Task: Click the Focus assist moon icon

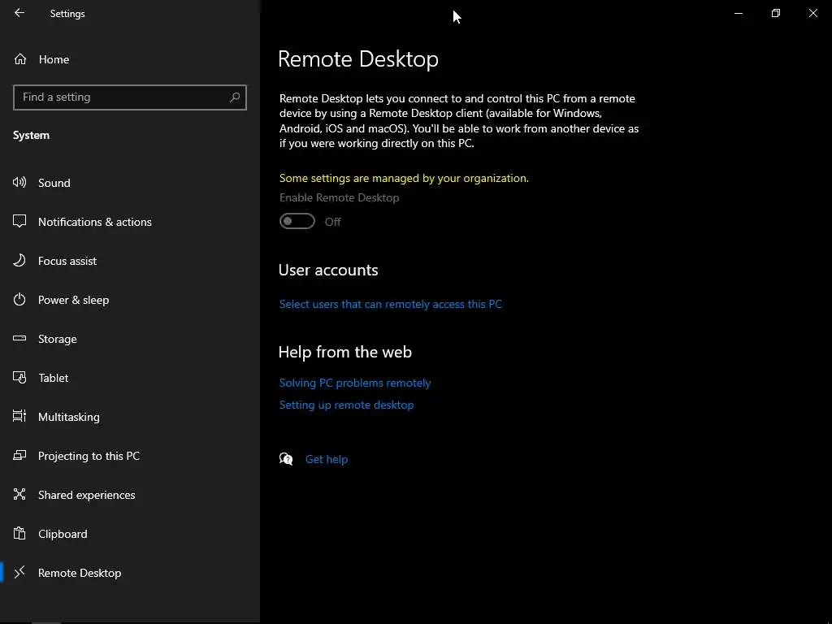Action: pos(19,260)
